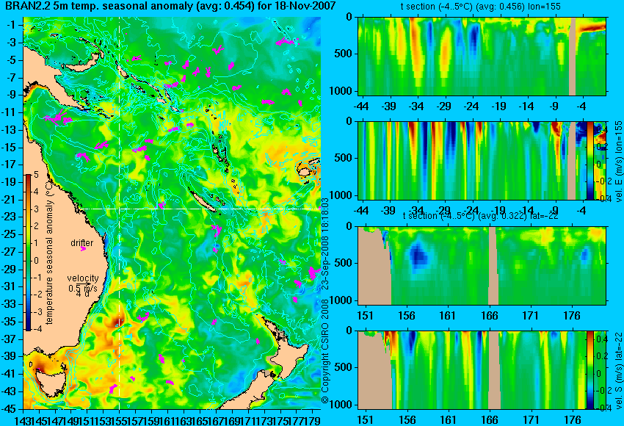Click latitude label "-35" on the map axis
Screen dimensions: 624x426
coord(10,322)
